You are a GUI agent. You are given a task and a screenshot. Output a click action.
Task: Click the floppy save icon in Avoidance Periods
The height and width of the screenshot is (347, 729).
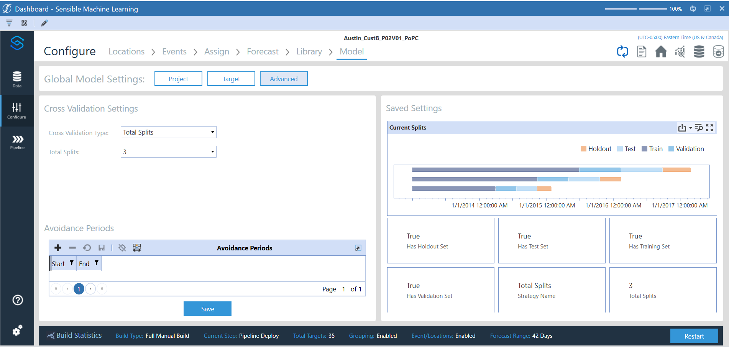tap(102, 248)
